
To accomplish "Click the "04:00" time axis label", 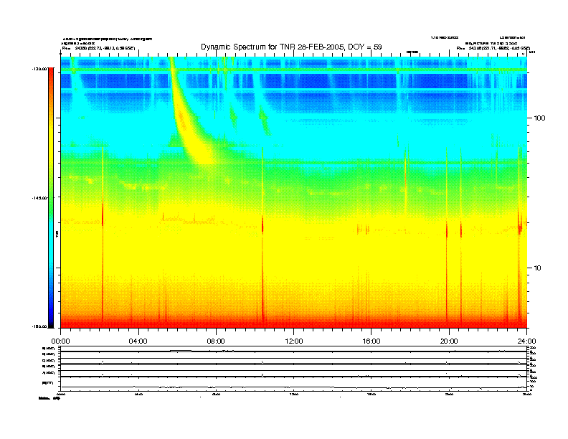I will 138,341.
